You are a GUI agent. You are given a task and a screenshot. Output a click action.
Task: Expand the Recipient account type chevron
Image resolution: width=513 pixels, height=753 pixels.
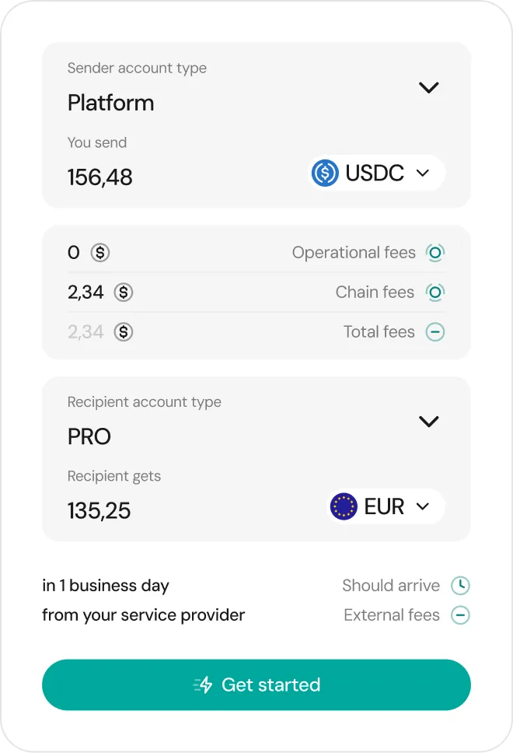coord(428,422)
